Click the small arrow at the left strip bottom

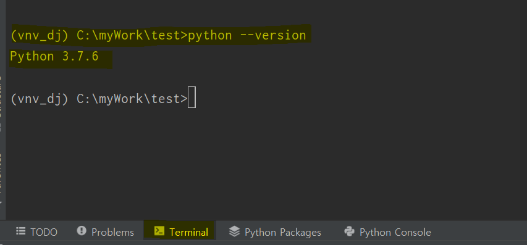(1, 202)
